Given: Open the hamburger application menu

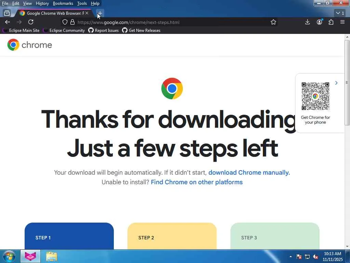Looking at the screenshot, I should (x=342, y=22).
